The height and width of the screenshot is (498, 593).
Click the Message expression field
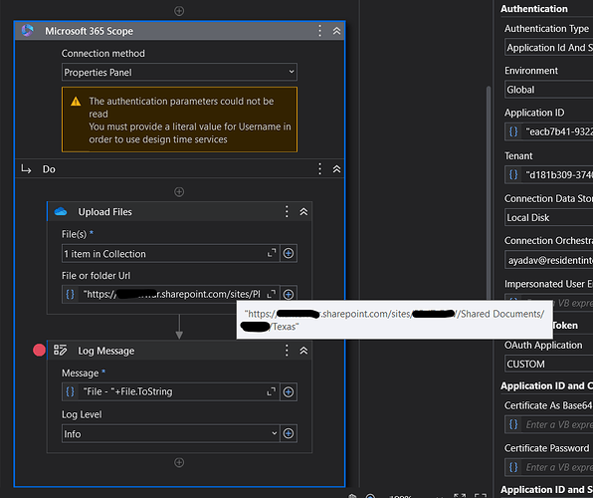170,391
